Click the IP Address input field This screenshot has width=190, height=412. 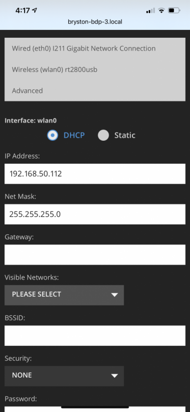(95, 174)
